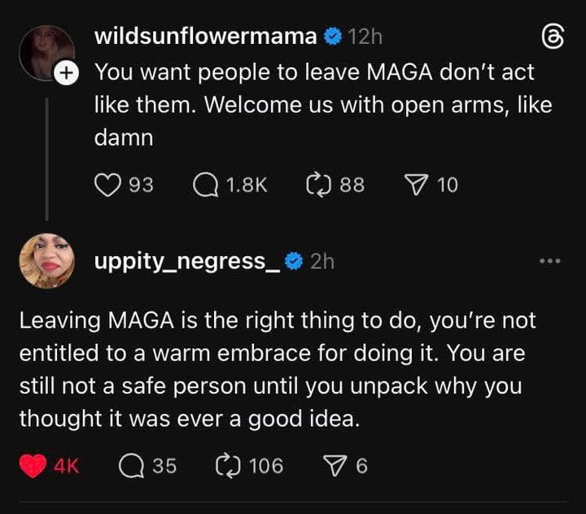
Task: Open the 'Leaving MAGA is the right thing' post text
Action: [277, 368]
